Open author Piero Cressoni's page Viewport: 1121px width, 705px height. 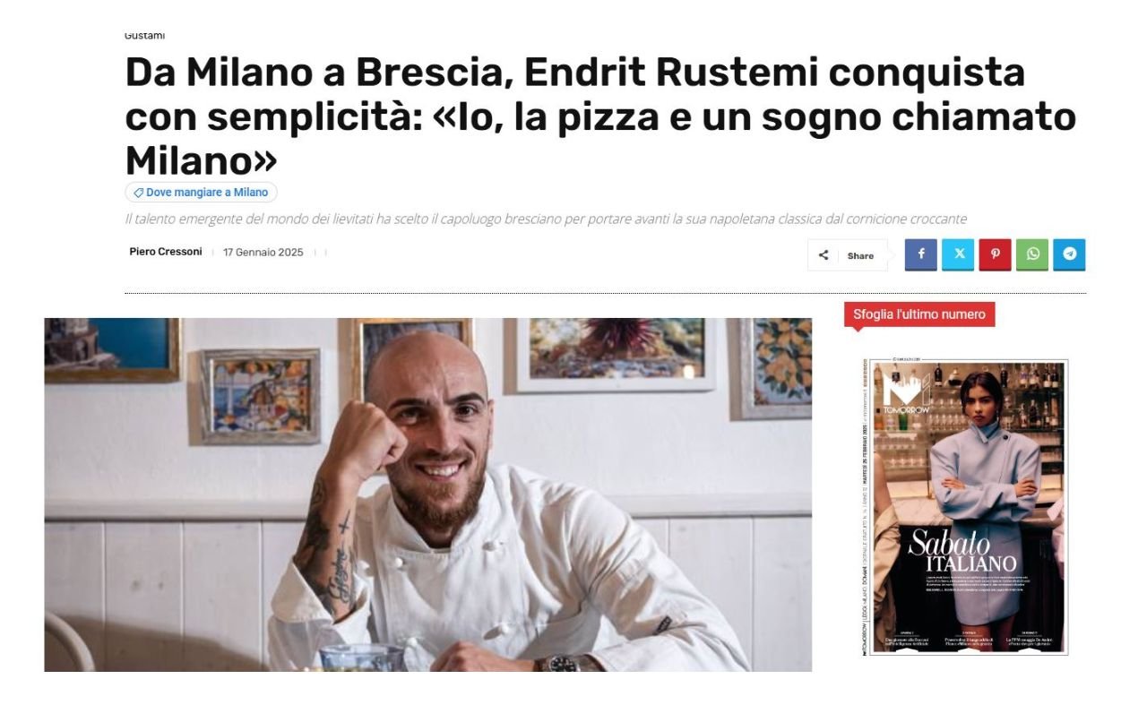166,252
